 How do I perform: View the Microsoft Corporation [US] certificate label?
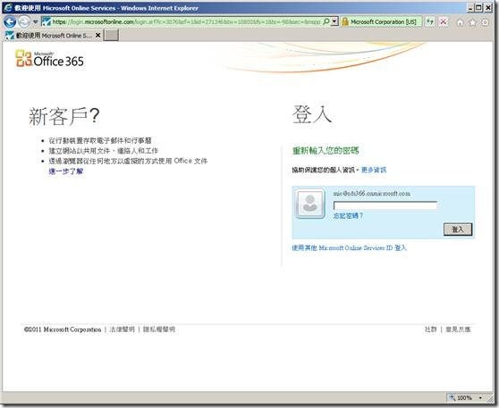pos(384,22)
